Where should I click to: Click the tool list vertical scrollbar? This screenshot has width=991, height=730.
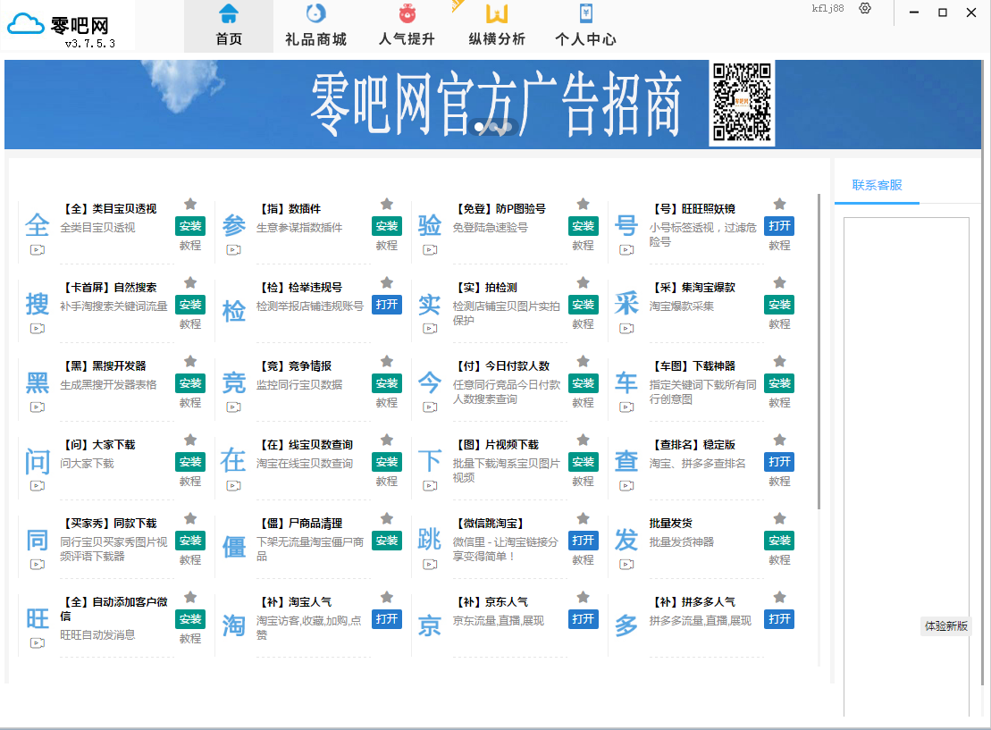point(819,351)
